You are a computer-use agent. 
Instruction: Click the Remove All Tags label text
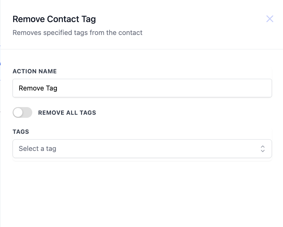click(67, 113)
